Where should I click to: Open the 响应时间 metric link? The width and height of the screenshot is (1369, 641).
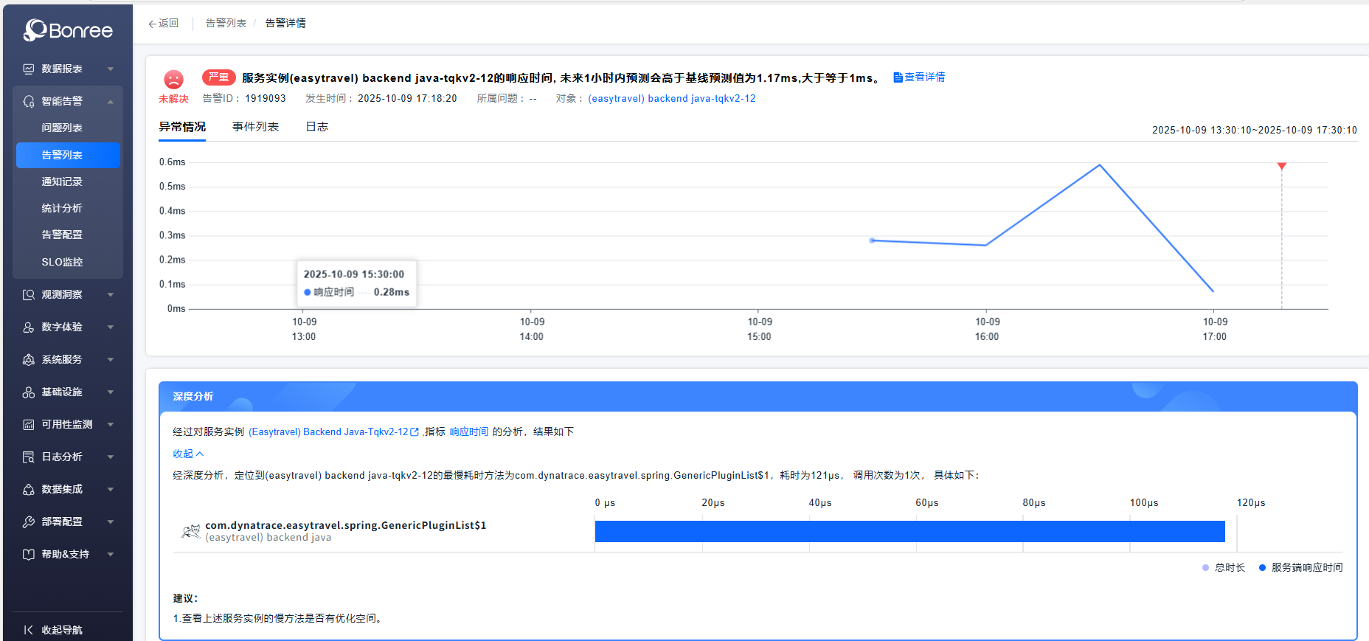pos(469,432)
